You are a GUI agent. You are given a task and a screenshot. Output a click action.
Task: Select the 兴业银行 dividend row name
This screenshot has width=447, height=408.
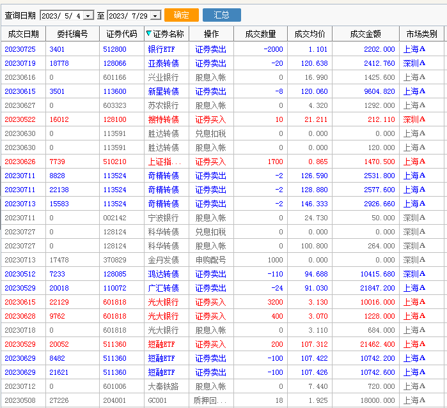[163, 77]
